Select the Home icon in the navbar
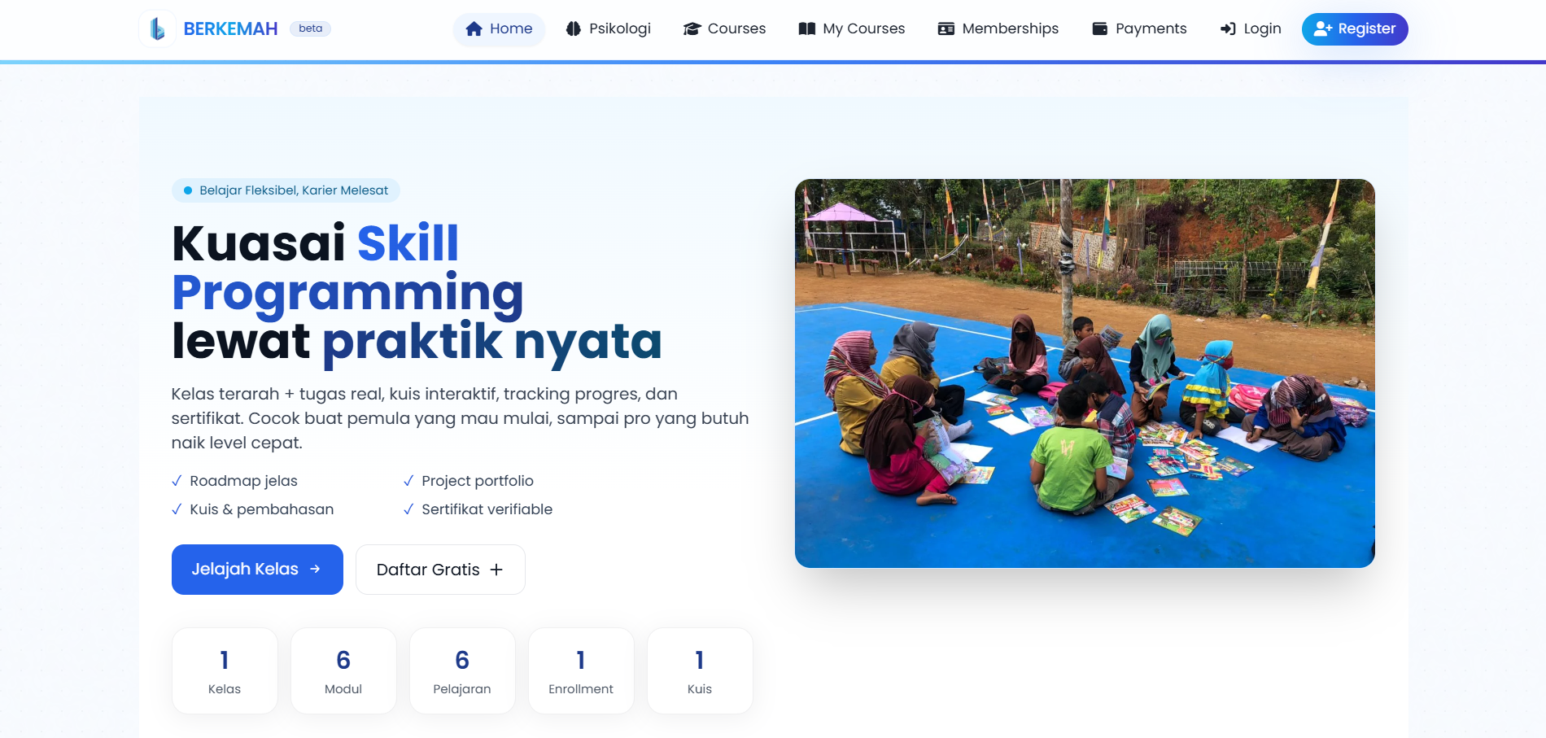This screenshot has width=1546, height=738. coord(473,28)
